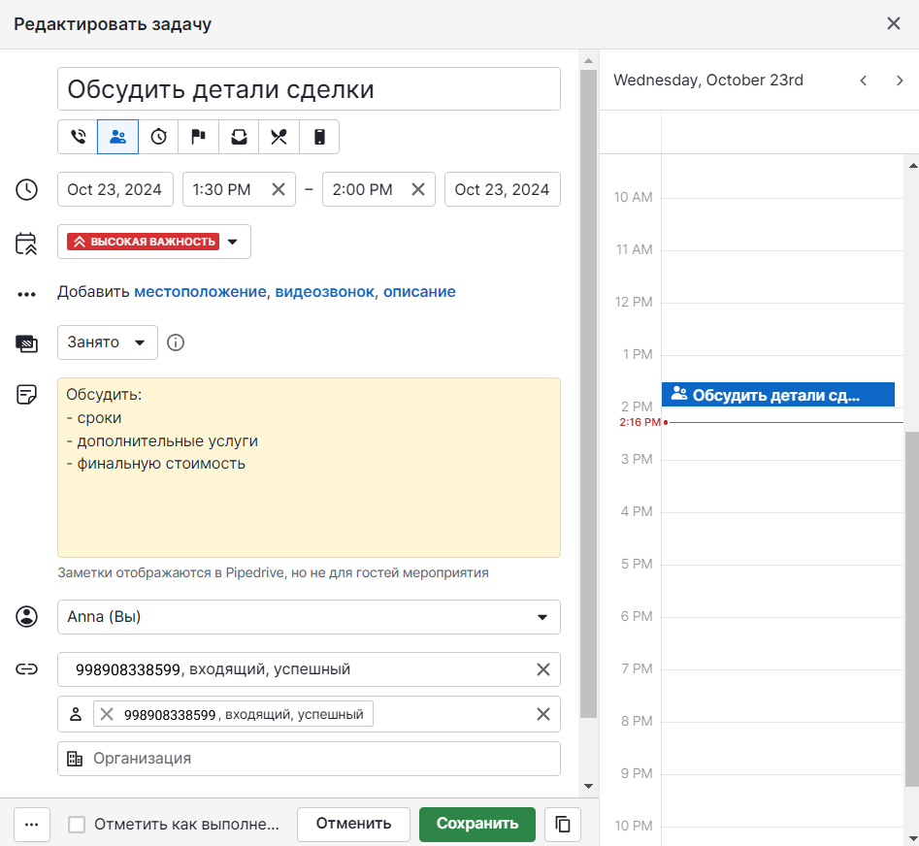919x846 pixels.
Task: Select the Task flag activity type
Action: coord(198,137)
